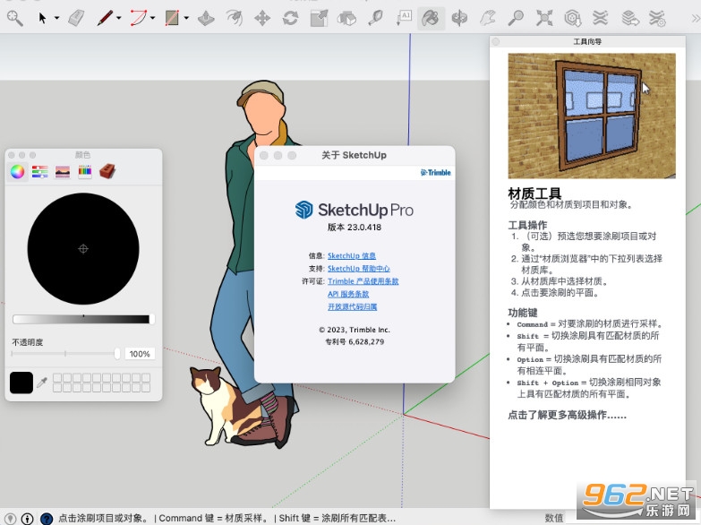Activate the Rotate tool
The height and width of the screenshot is (525, 701).
290,18
